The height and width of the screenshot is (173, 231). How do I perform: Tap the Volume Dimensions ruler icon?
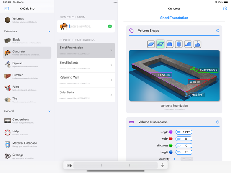(x=131, y=122)
